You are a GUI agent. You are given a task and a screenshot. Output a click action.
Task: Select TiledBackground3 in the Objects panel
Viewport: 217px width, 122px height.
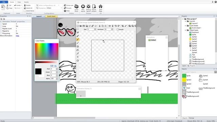pyautogui.click(x=191, y=96)
